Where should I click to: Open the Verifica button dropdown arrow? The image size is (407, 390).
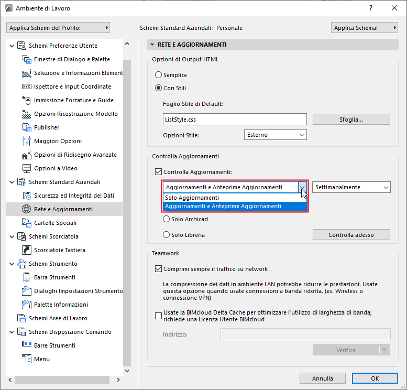coord(384,350)
